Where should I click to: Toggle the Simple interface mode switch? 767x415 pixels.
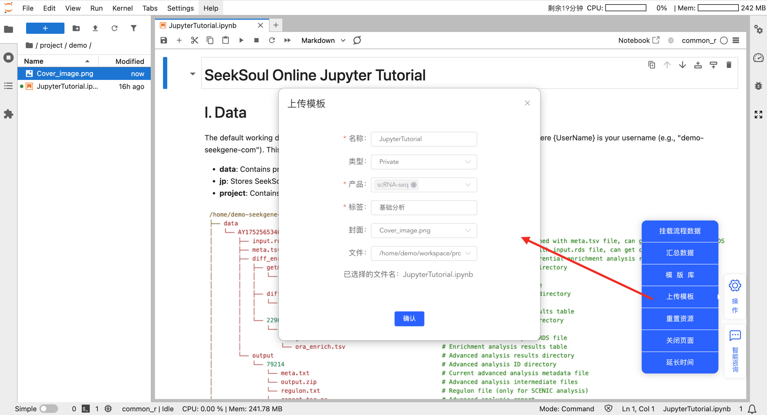(x=49, y=408)
